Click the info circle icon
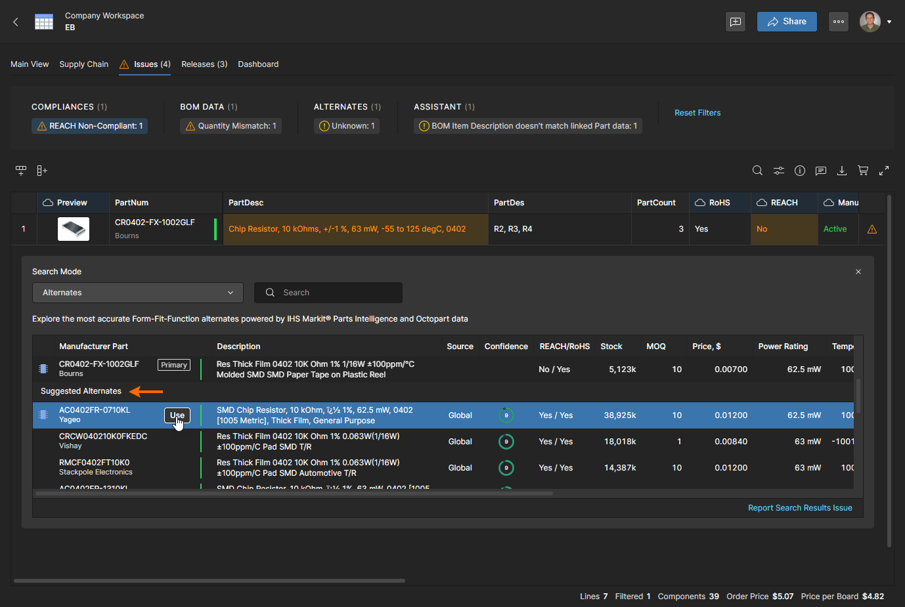Screen dimensions: 905x607 click(799, 171)
